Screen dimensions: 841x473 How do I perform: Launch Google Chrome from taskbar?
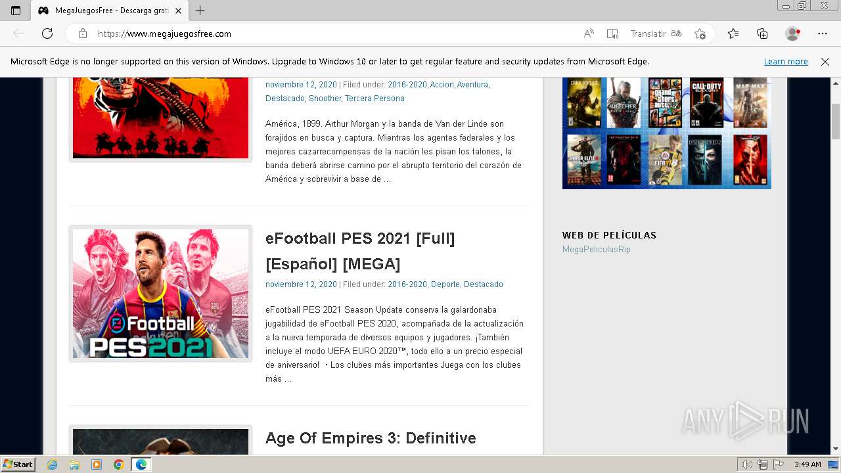[x=119, y=464]
